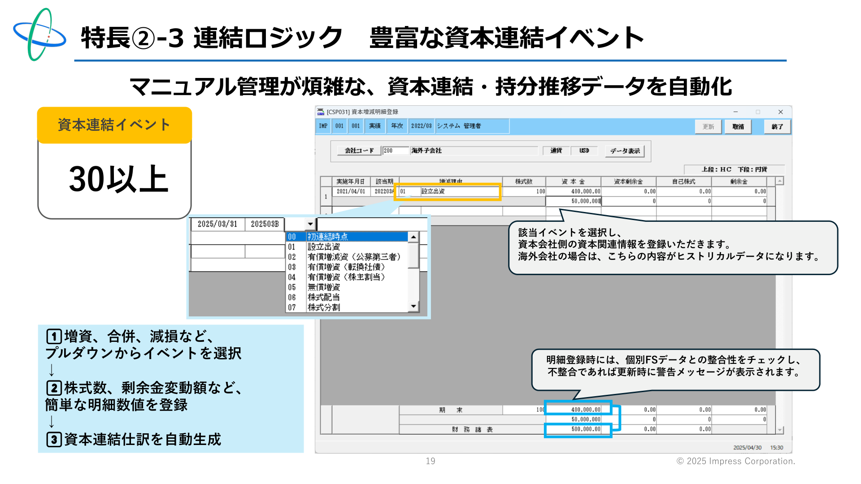
Task: Click the 資本剰余金 column header
Action: (x=628, y=181)
